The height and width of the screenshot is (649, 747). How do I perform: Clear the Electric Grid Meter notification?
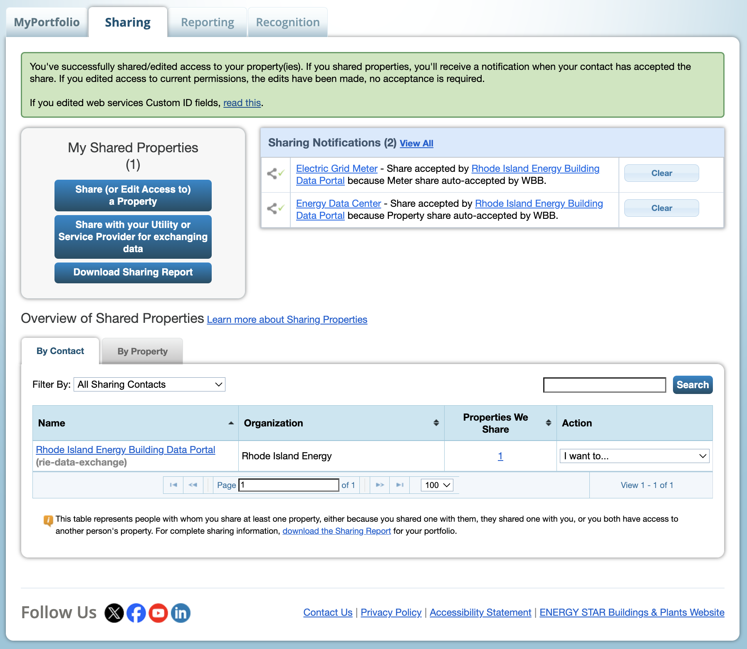pyautogui.click(x=661, y=173)
